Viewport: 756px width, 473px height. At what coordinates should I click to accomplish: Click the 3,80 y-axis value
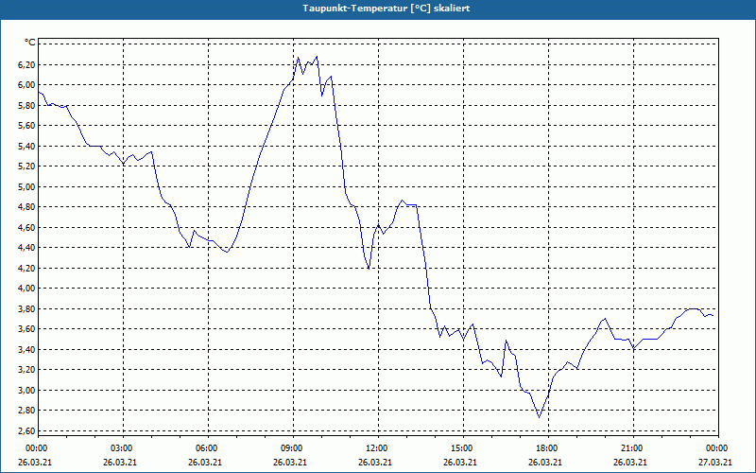(x=27, y=309)
